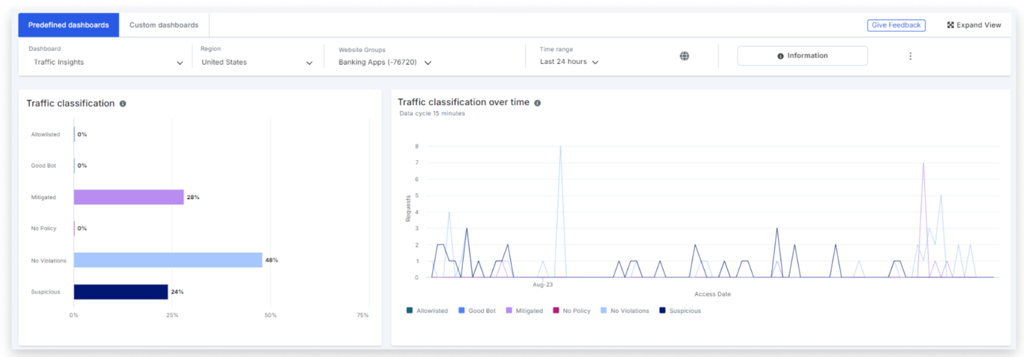Toggle Good Bot series in the legend
The width and height of the screenshot is (1024, 357).
476,311
